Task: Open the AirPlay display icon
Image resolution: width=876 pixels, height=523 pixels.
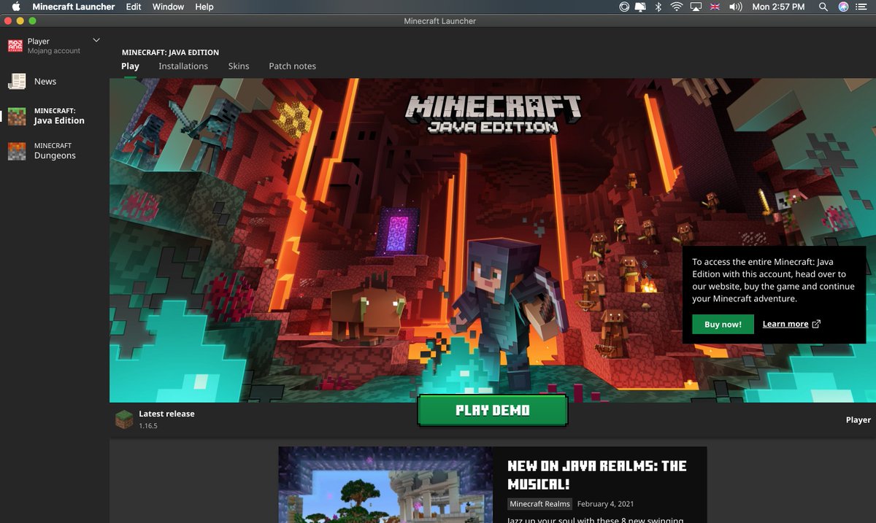Action: click(x=696, y=7)
